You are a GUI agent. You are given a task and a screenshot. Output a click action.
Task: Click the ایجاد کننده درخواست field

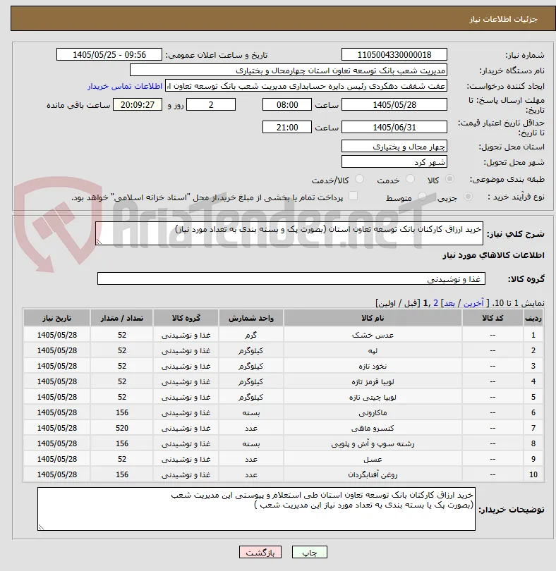(x=306, y=86)
